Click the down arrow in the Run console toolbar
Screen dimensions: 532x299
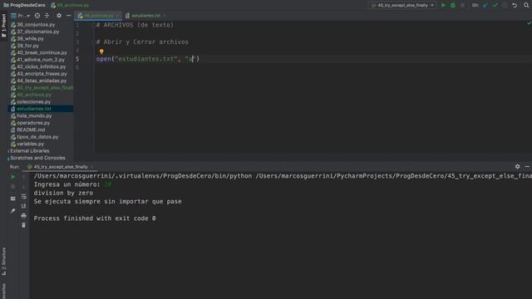point(23,186)
